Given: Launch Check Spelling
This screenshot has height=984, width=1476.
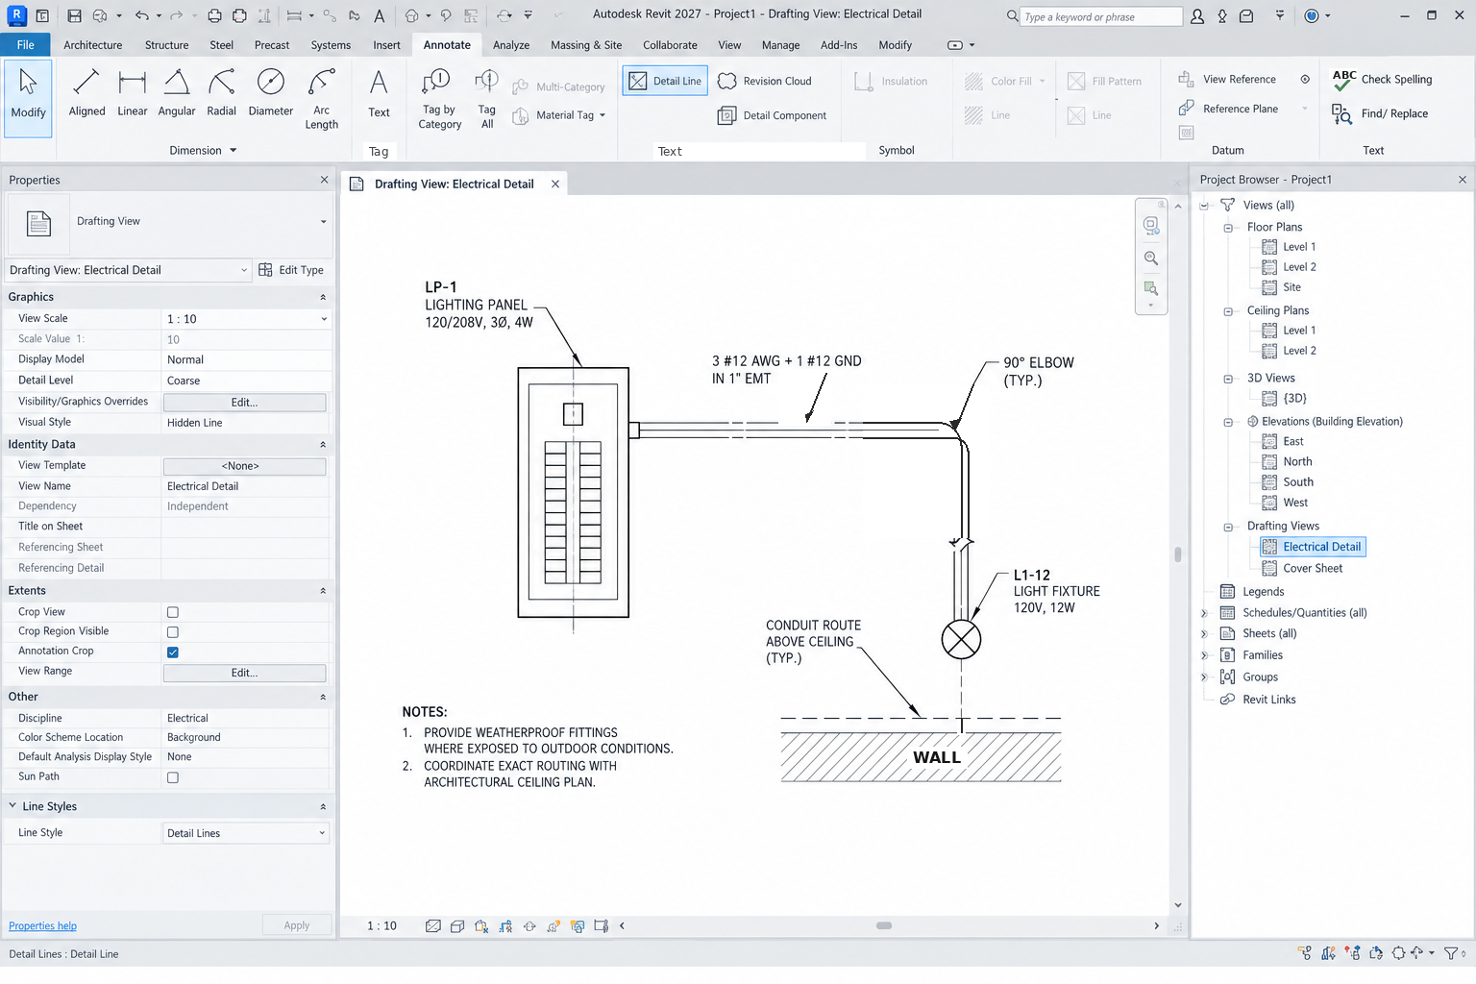Looking at the screenshot, I should (x=1382, y=80).
